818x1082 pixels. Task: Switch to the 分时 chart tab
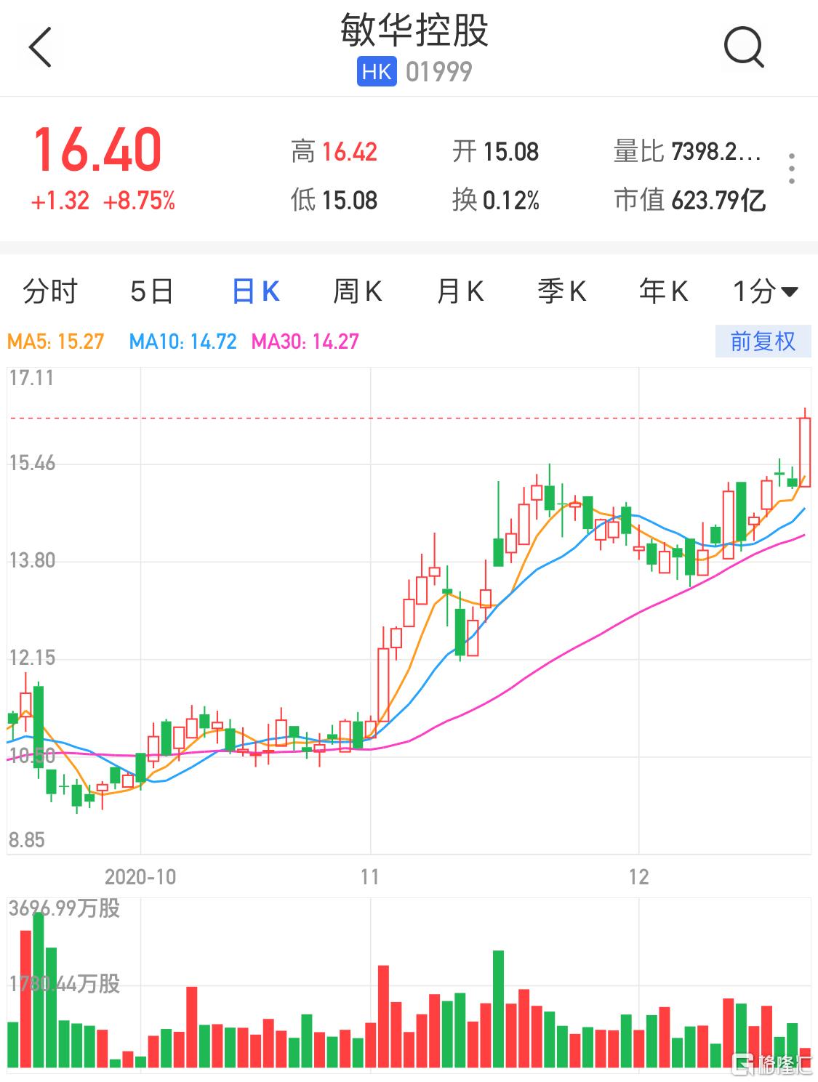[50, 291]
